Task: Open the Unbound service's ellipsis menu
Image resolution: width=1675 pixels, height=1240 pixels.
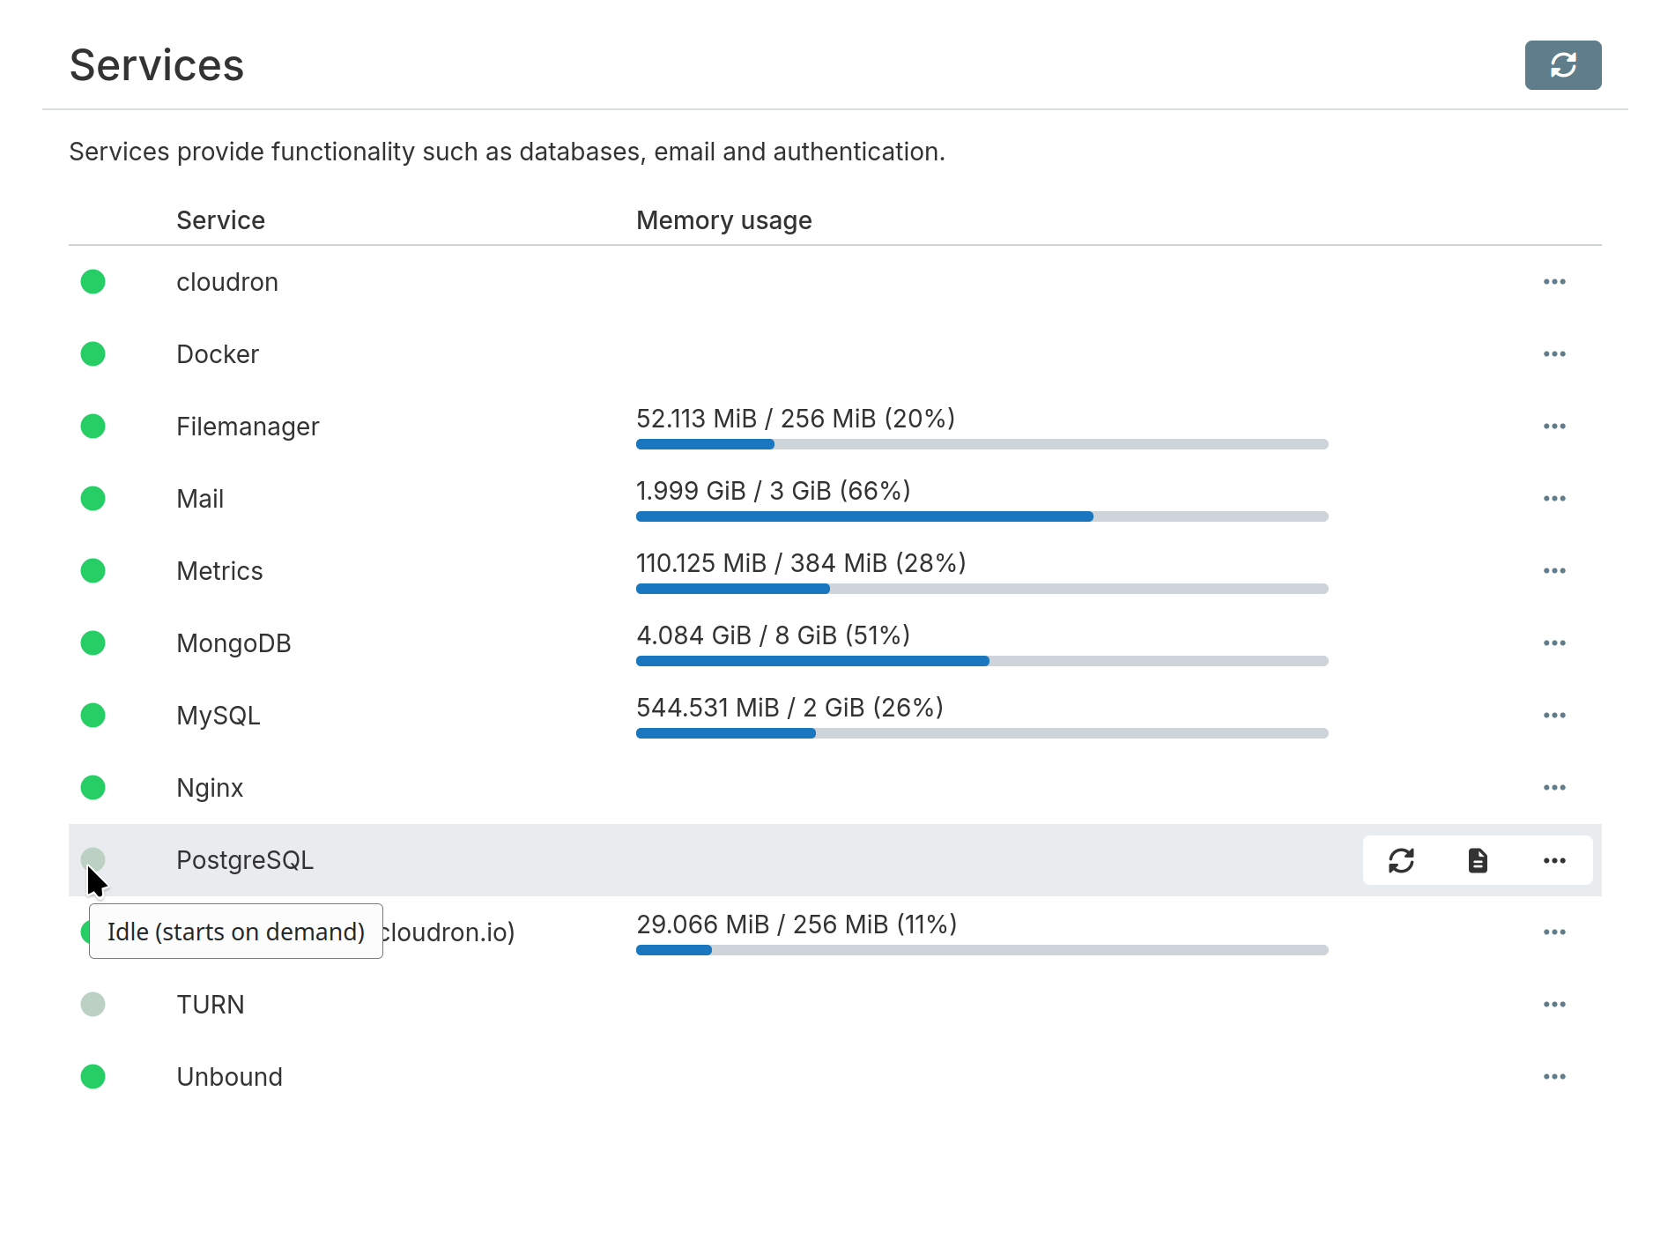Action: [1554, 1077]
